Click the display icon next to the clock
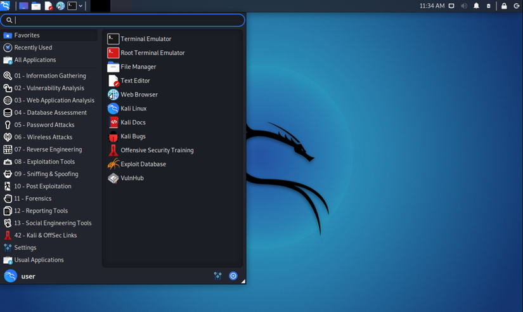This screenshot has height=312, width=523. coord(451,6)
